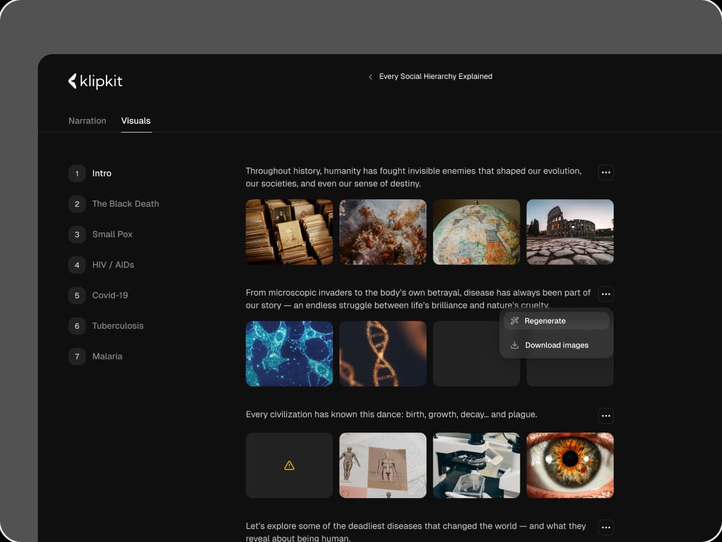Image resolution: width=722 pixels, height=542 pixels.
Task: Switch to the Narration tab
Action: pyautogui.click(x=87, y=120)
